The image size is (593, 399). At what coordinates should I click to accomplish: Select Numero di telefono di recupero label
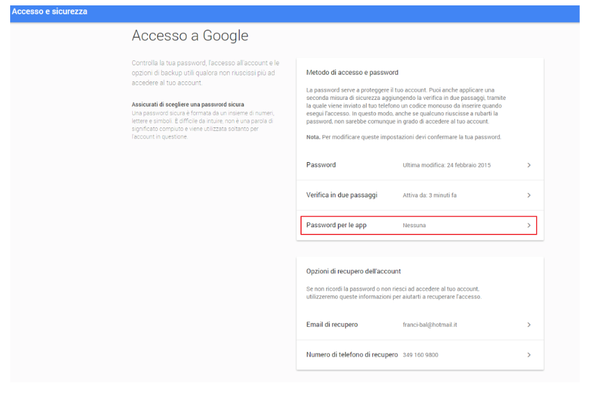pos(352,355)
